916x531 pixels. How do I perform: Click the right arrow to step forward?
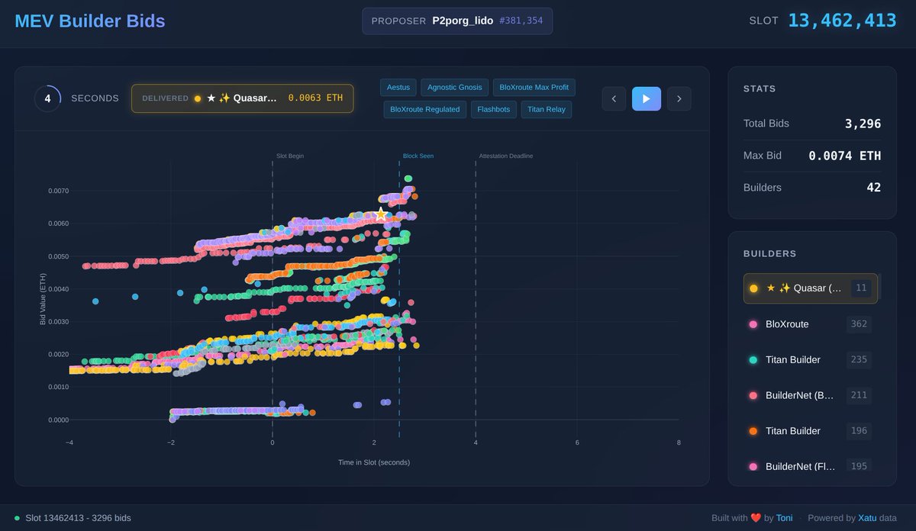[x=679, y=98]
